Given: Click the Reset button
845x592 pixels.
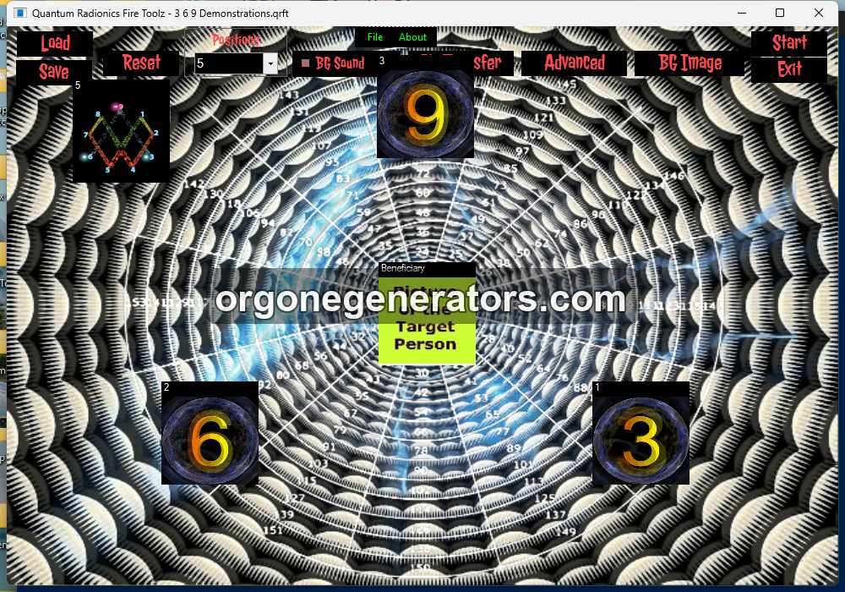Looking at the screenshot, I should [140, 63].
